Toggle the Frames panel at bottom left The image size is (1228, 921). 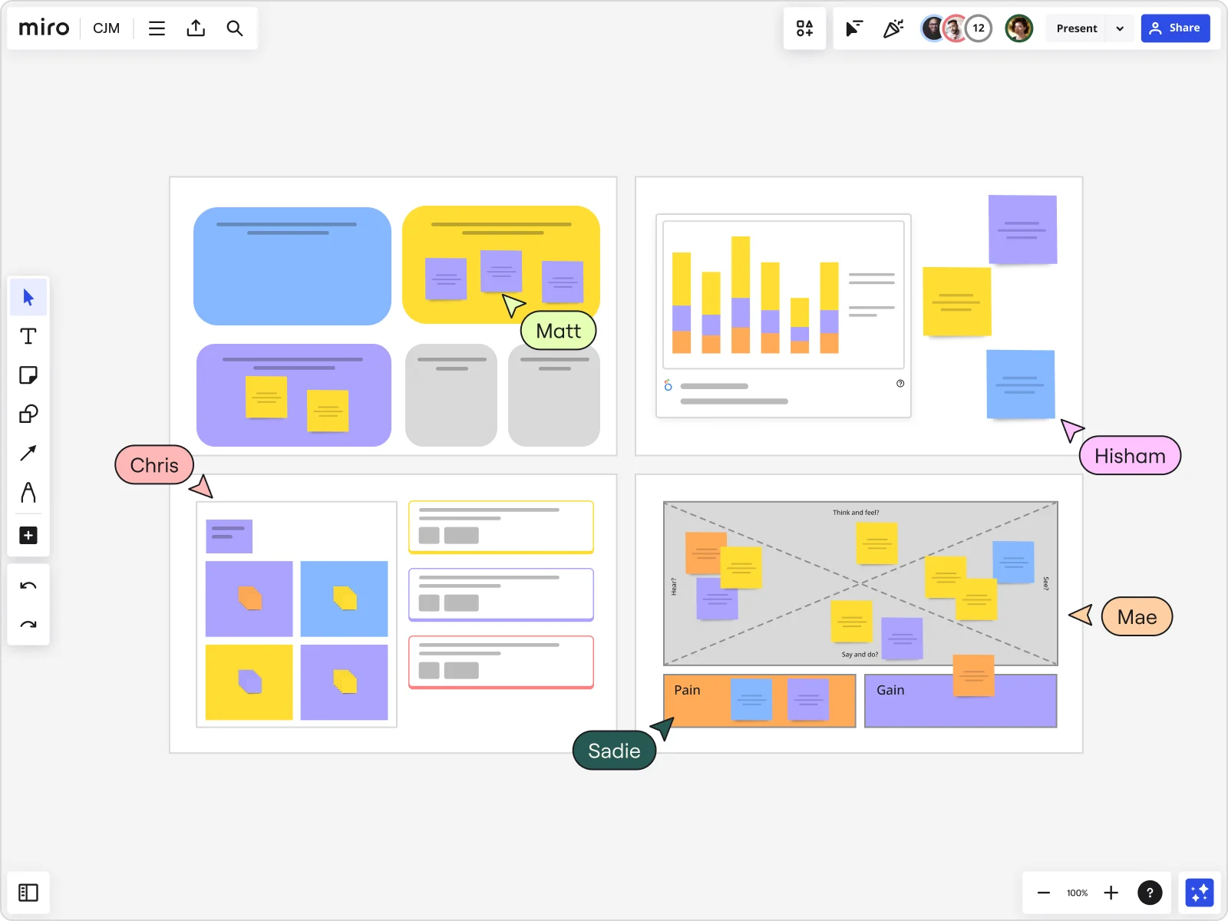28,893
